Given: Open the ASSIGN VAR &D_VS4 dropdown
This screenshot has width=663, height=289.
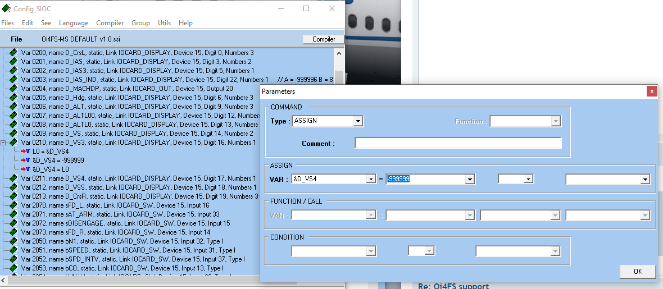Looking at the screenshot, I should tap(371, 179).
